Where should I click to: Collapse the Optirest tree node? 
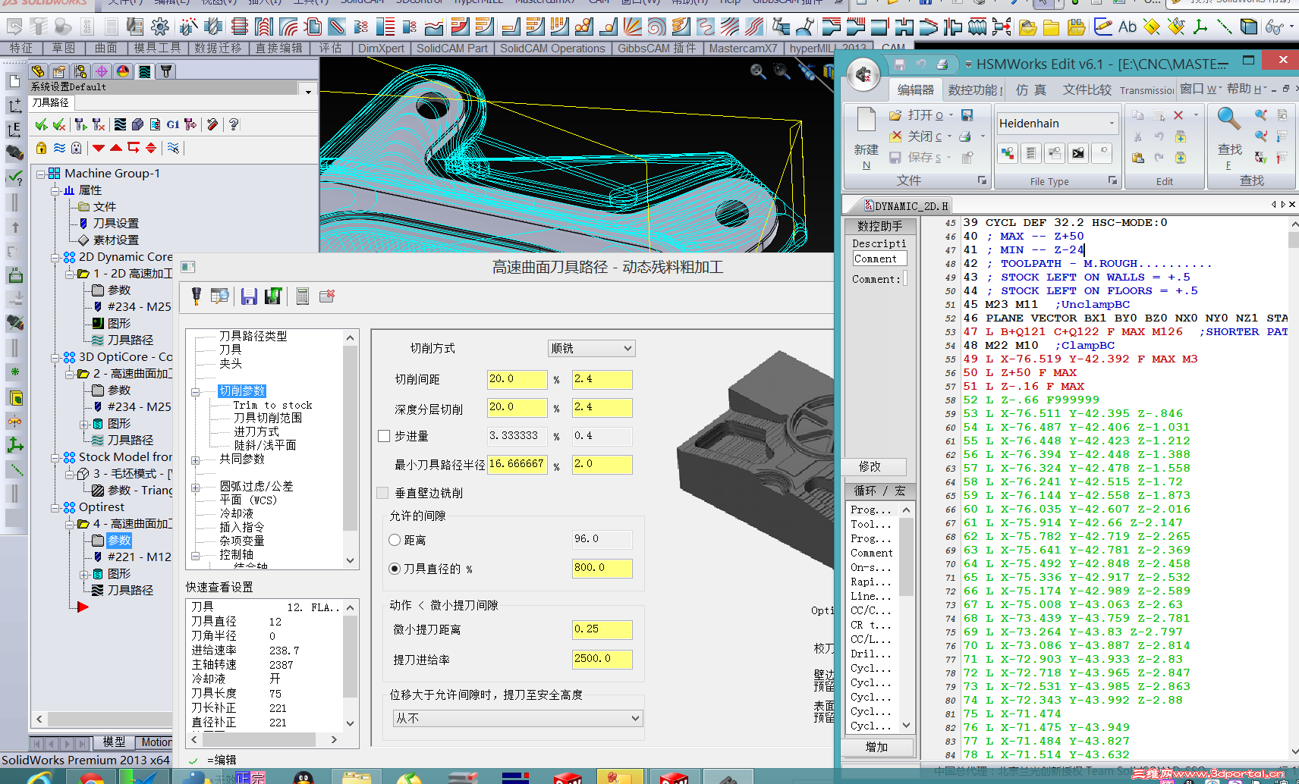(55, 507)
